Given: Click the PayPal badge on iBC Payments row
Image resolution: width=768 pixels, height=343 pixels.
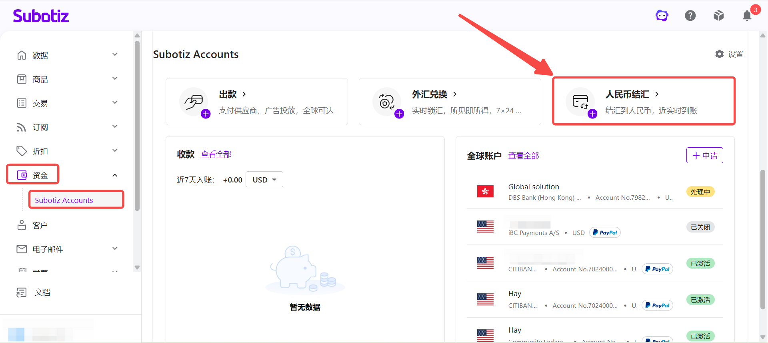Looking at the screenshot, I should (605, 233).
